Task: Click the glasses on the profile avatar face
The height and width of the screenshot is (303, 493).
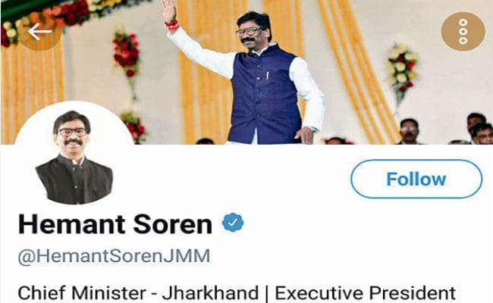Action: click(72, 132)
